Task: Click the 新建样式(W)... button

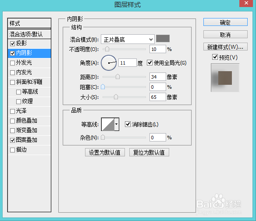Action: 225,47
